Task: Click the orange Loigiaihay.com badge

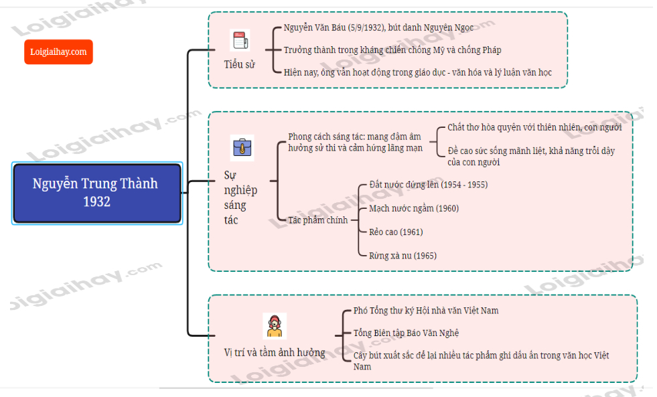Action: pos(58,52)
